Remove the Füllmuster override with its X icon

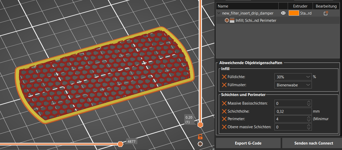click(224, 85)
